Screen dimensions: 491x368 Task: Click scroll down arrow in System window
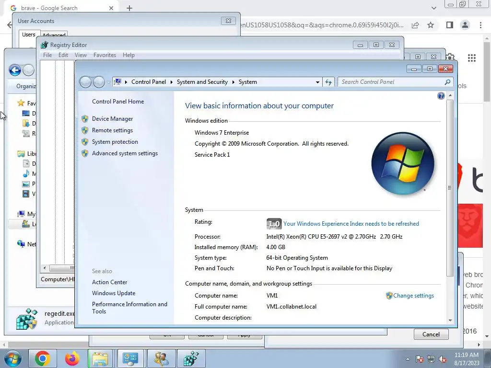click(450, 321)
